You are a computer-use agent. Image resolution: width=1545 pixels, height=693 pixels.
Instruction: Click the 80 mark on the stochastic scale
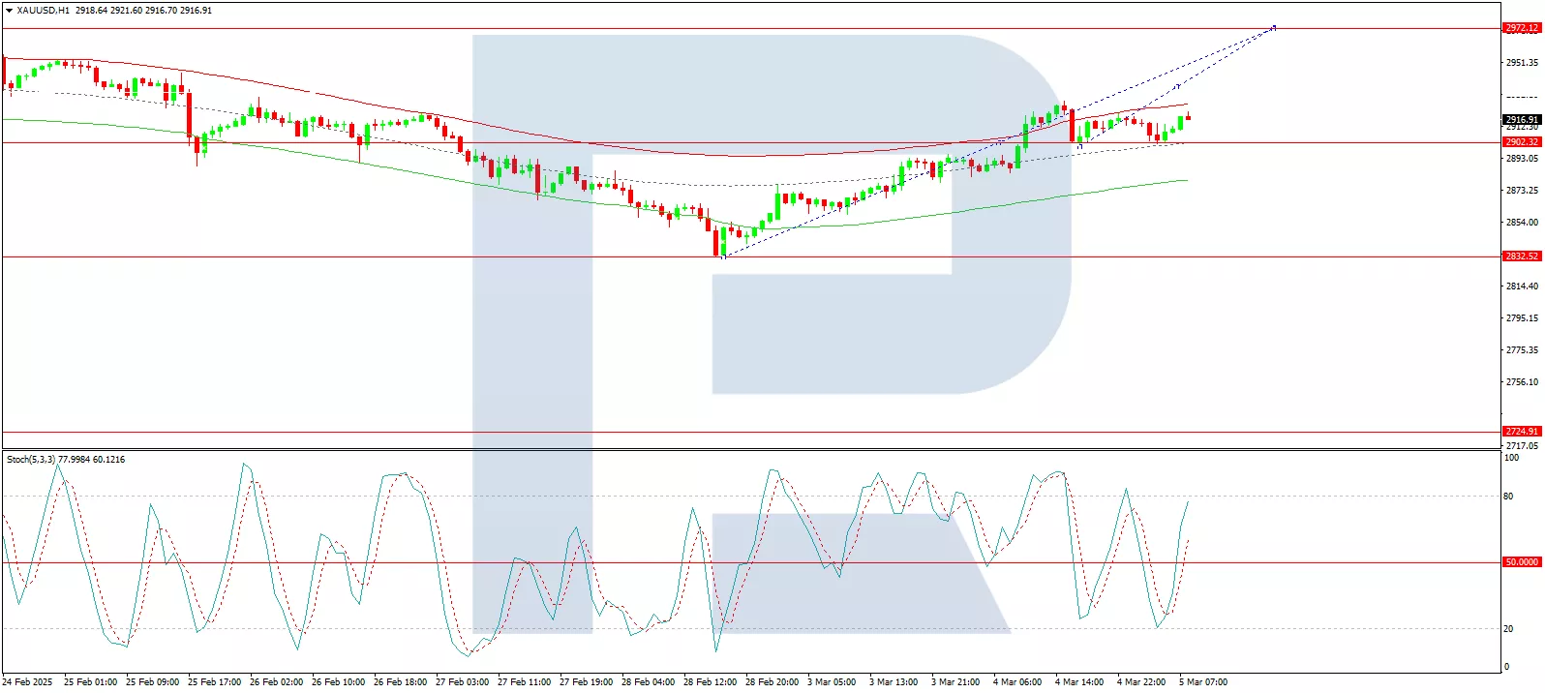(1508, 497)
